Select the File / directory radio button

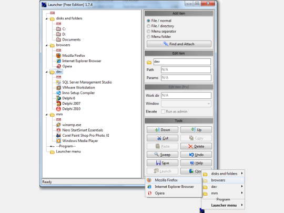[148, 26]
